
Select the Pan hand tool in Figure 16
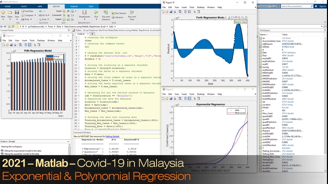tap(235, 18)
